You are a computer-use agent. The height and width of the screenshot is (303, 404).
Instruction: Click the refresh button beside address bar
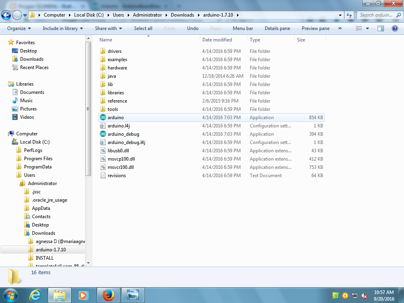coord(349,15)
